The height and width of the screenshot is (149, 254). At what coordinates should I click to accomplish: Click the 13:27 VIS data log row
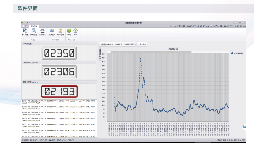pos(58,102)
